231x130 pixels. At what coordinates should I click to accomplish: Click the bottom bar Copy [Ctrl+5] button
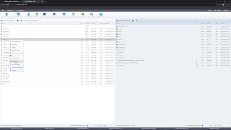[x=83, y=129]
